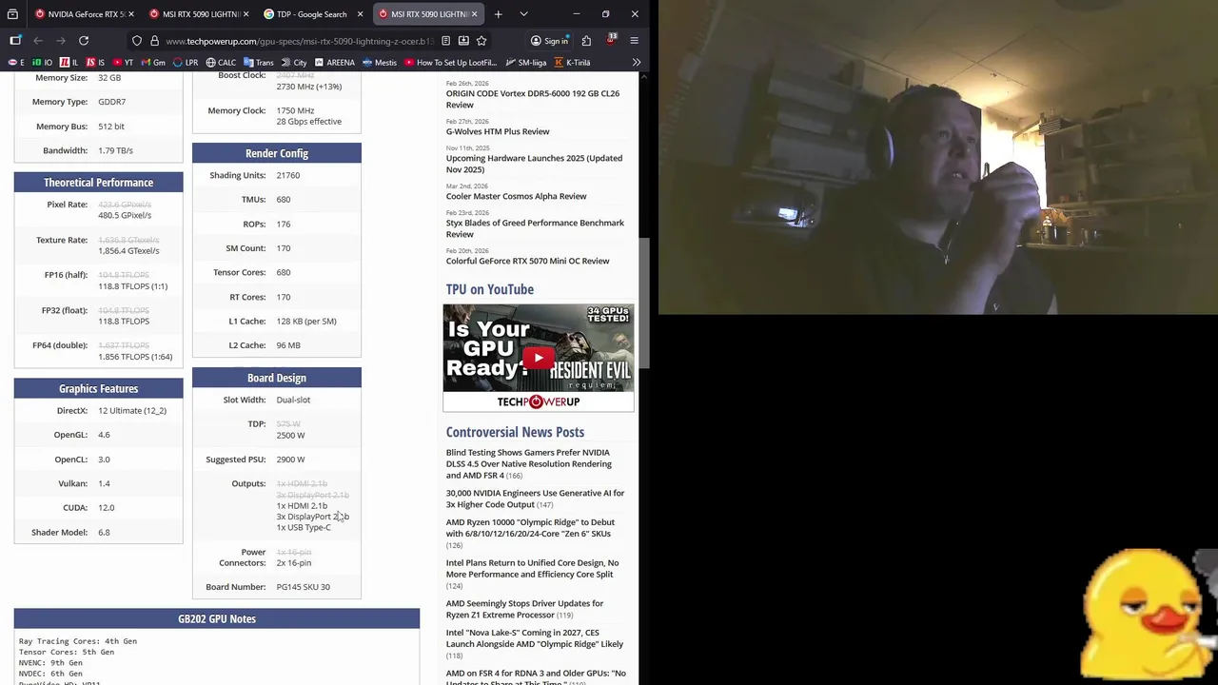Screen dimensions: 1218x685
Task: Open the City bookmark
Action: (293, 63)
